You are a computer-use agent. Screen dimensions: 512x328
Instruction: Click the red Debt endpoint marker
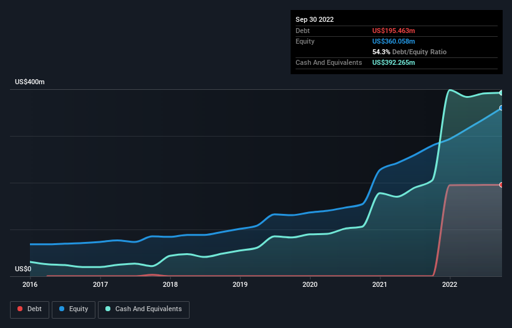[501, 185]
